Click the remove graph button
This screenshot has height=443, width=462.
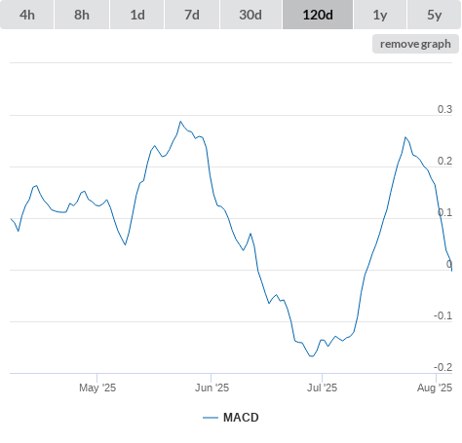pyautogui.click(x=415, y=44)
